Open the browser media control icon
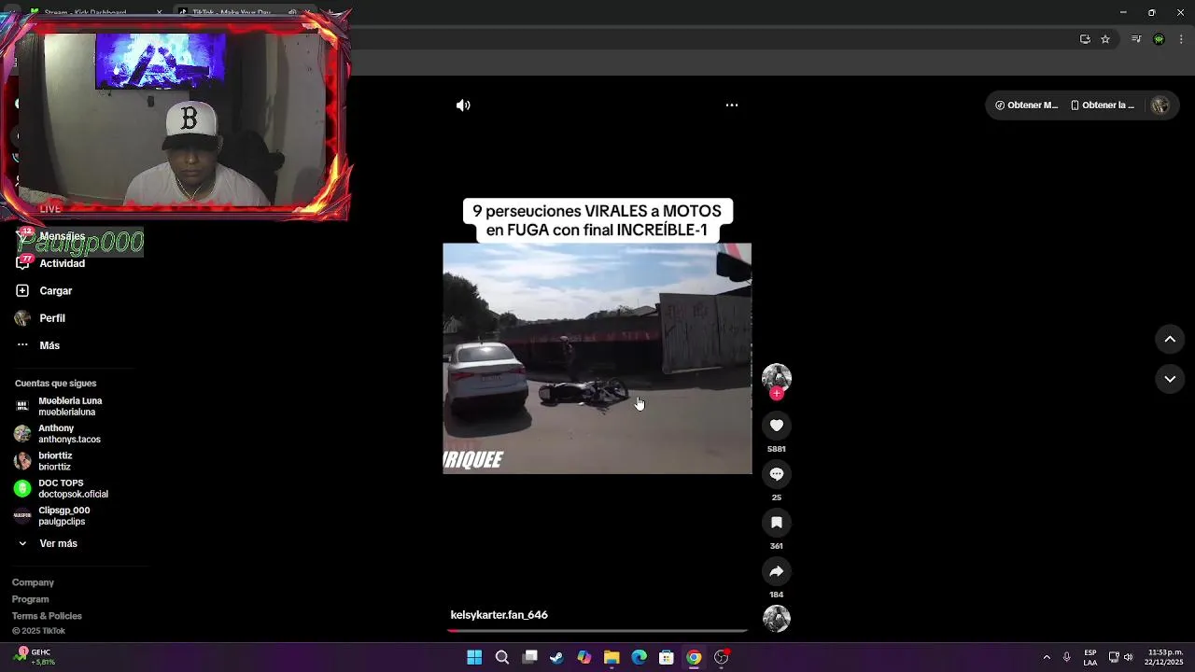Viewport: 1195px width, 672px height. point(1136,39)
